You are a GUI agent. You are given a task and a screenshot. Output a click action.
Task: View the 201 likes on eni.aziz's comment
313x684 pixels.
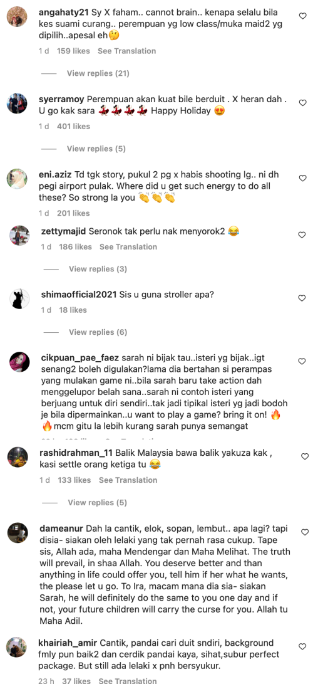click(73, 213)
